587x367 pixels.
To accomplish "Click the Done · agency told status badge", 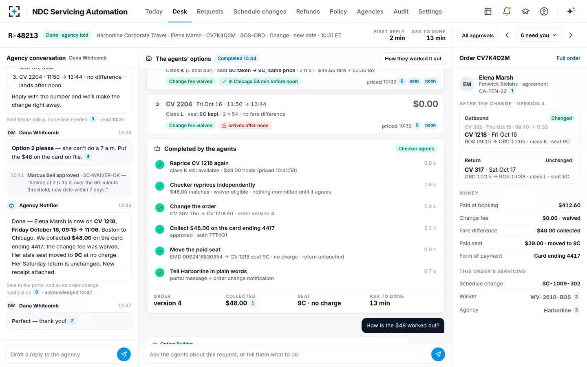I will point(67,35).
